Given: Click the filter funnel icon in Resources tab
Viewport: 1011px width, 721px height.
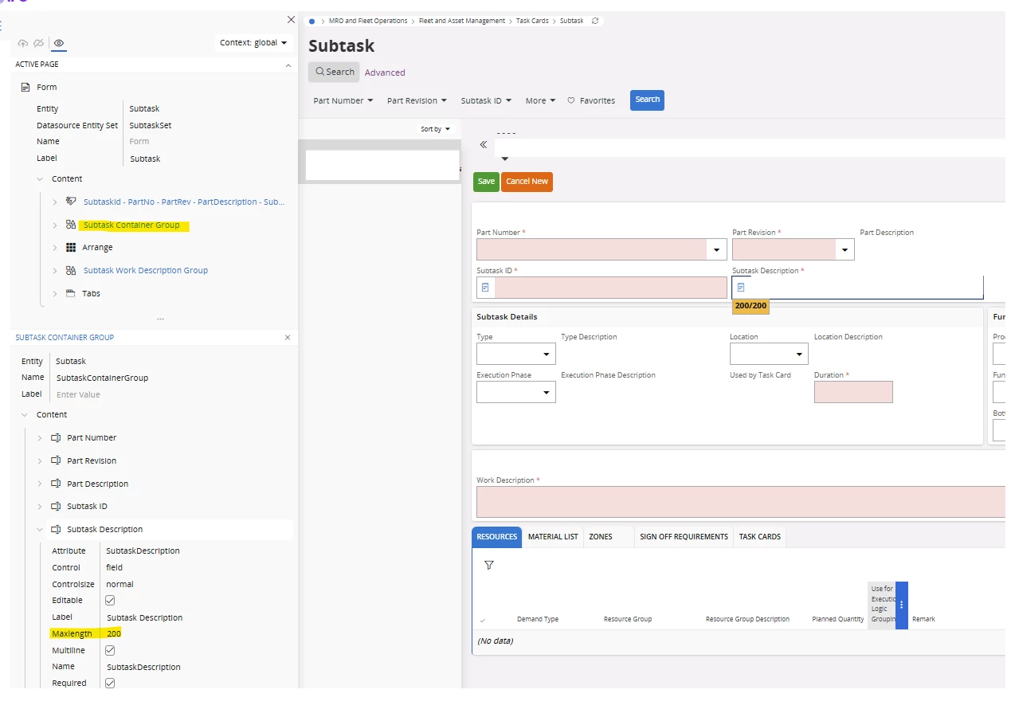Looking at the screenshot, I should tap(489, 565).
